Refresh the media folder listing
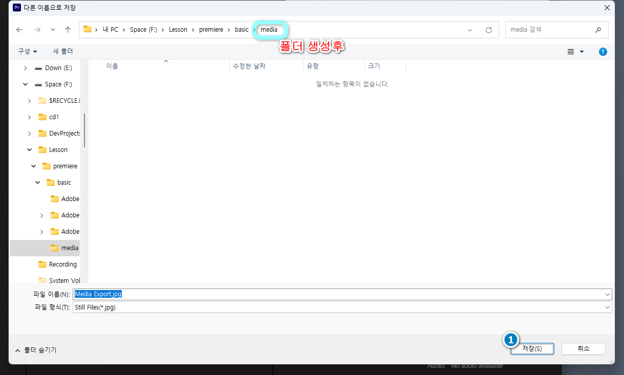 [x=488, y=30]
